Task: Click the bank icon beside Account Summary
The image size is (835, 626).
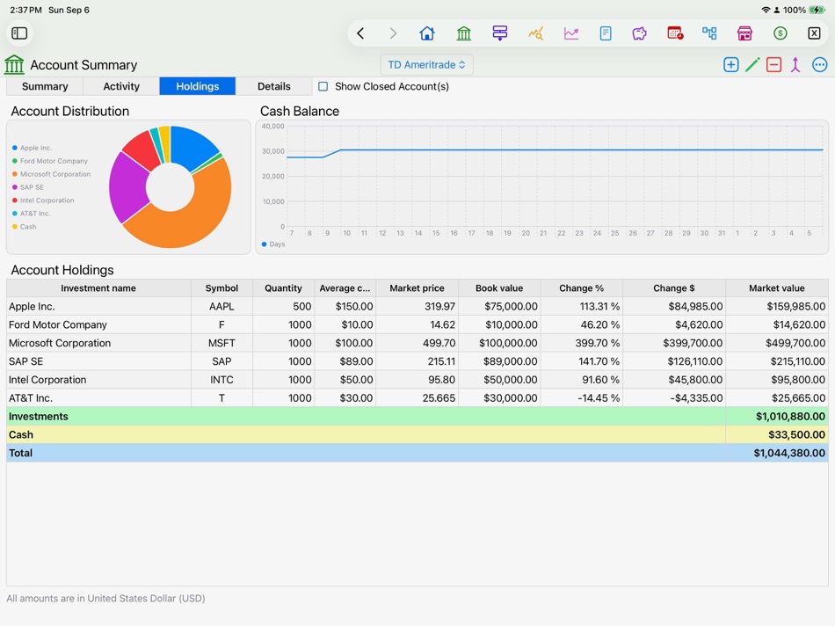Action: point(14,65)
